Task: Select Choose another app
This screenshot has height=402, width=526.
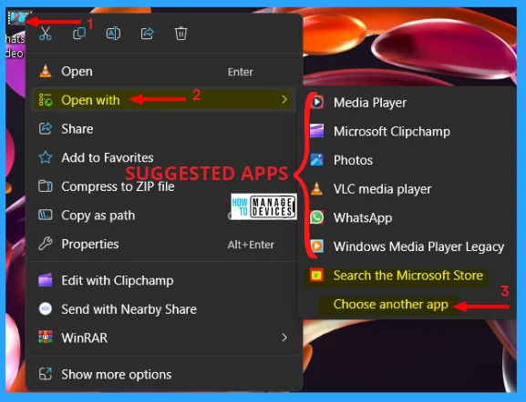Action: tap(407, 305)
